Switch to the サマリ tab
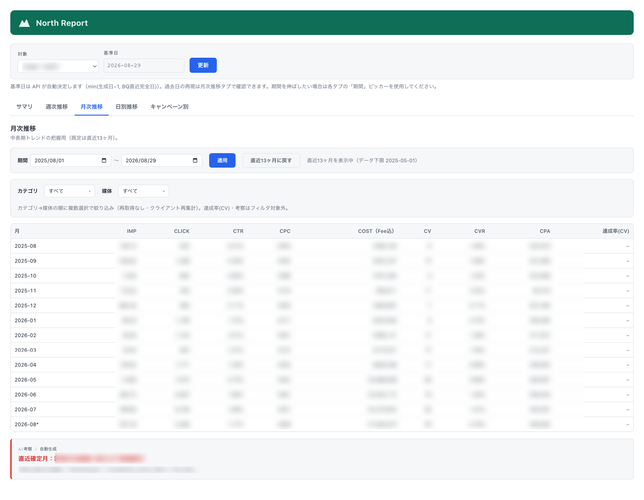 click(x=25, y=107)
